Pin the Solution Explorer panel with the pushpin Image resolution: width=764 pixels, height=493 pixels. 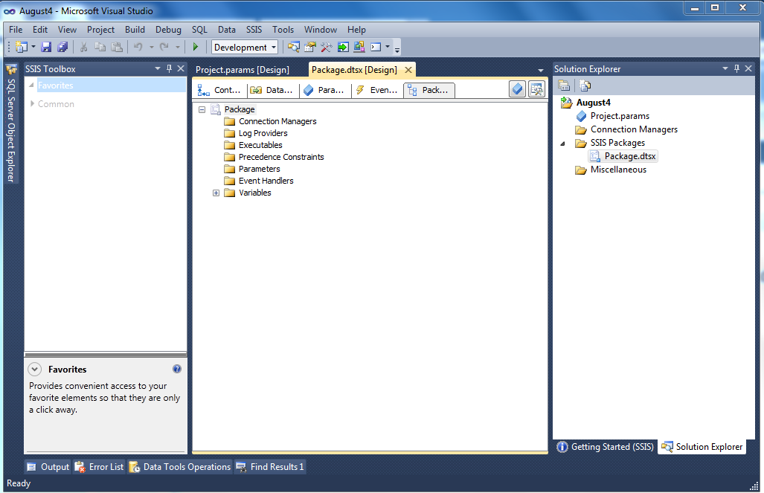pyautogui.click(x=736, y=68)
